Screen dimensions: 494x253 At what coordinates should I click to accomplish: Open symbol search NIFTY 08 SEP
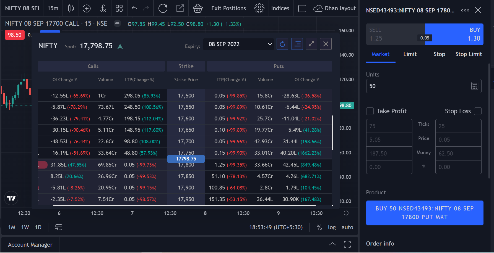click(22, 8)
